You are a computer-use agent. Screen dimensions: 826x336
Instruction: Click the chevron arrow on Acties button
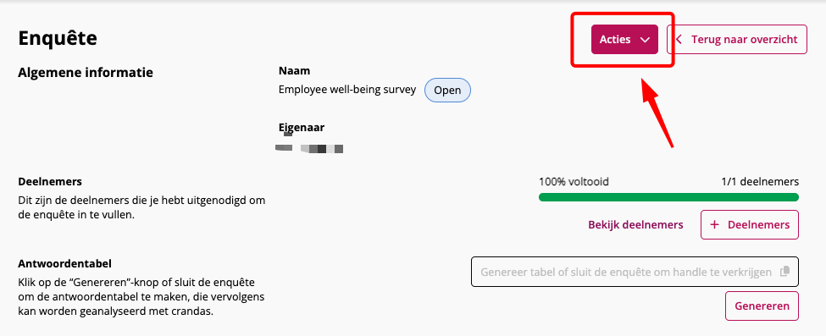click(x=645, y=40)
